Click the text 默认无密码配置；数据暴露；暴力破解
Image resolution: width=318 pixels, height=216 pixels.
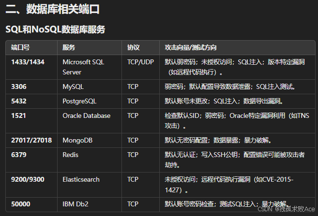pyautogui.click(x=218, y=140)
